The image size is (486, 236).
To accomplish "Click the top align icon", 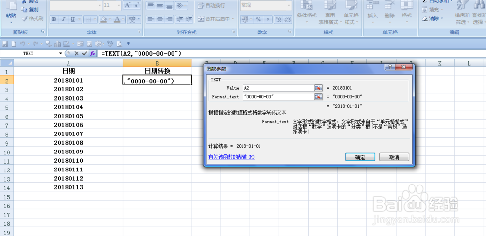I will (x=150, y=5).
